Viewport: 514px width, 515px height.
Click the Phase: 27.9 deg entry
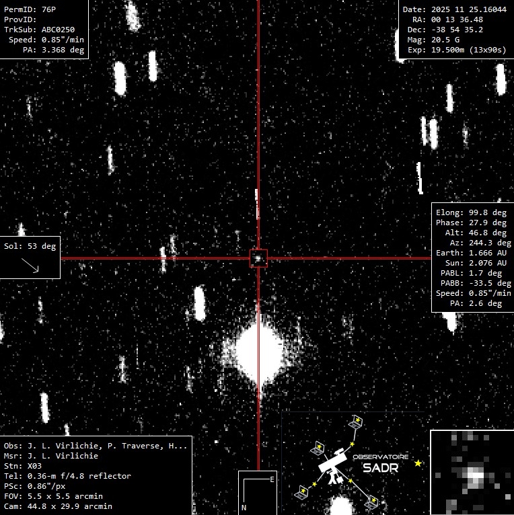[471, 223]
